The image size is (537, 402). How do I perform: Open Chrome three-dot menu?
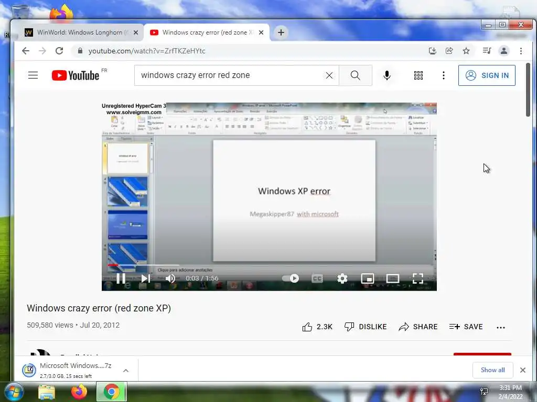point(521,51)
